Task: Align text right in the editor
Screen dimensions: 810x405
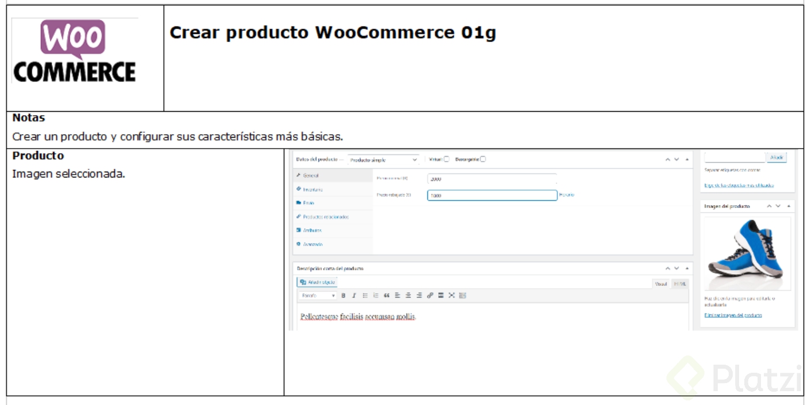Action: (419, 296)
